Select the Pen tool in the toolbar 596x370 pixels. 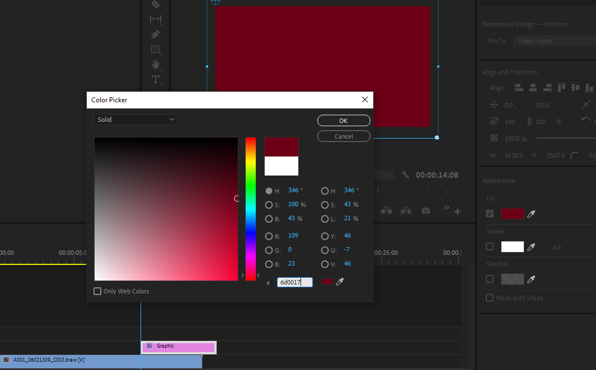155,34
